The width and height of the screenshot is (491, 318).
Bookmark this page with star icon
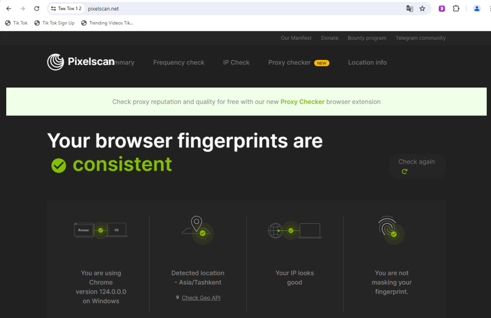tap(422, 9)
